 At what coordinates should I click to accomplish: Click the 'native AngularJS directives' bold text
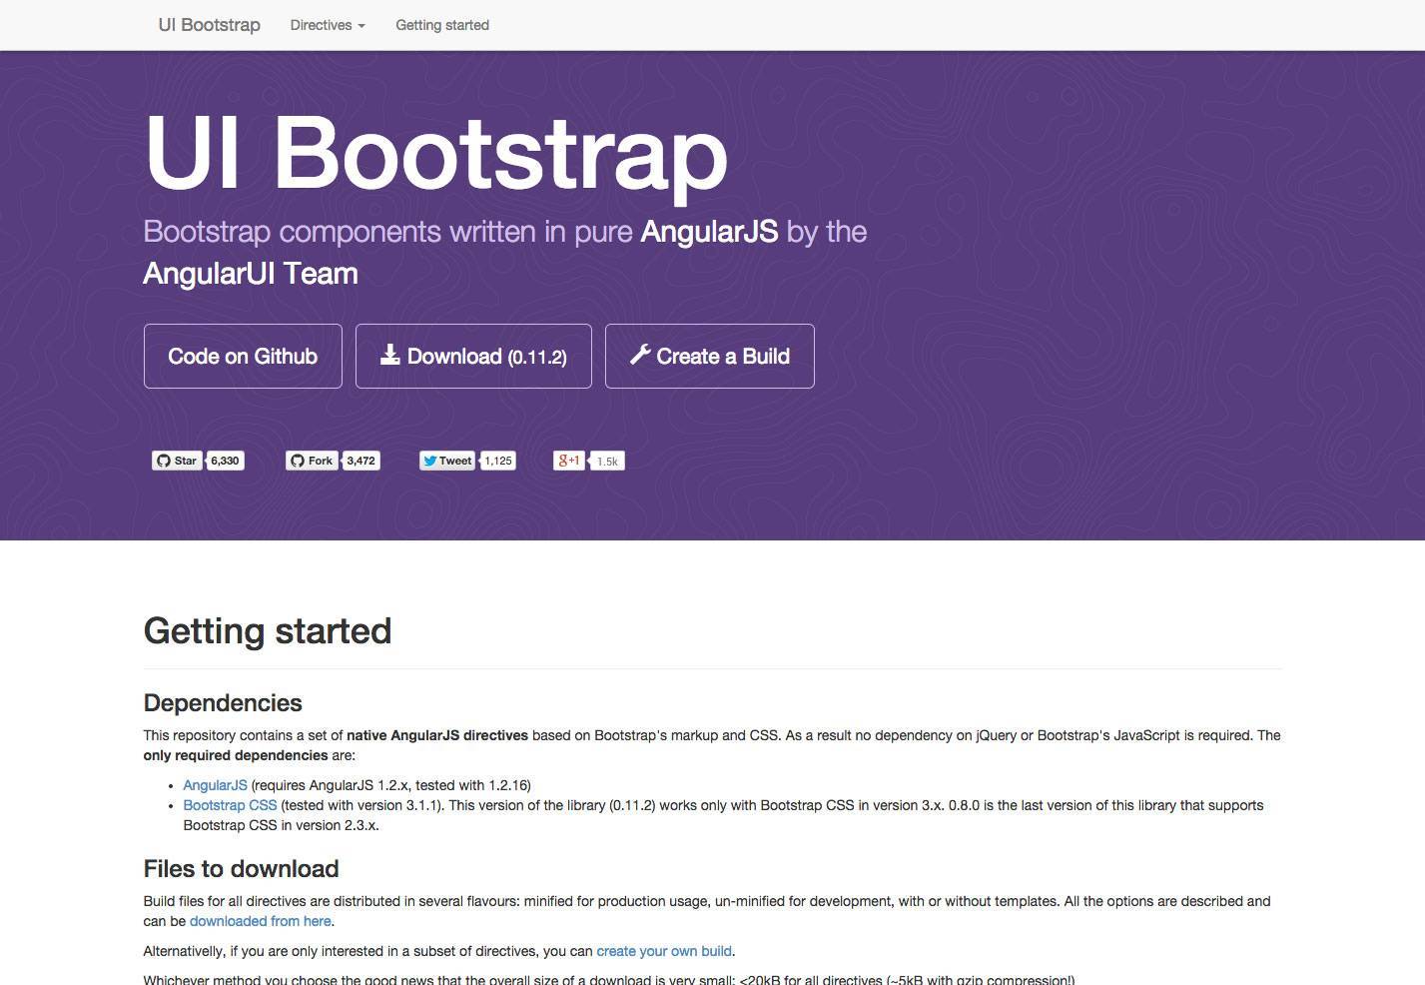click(x=437, y=735)
